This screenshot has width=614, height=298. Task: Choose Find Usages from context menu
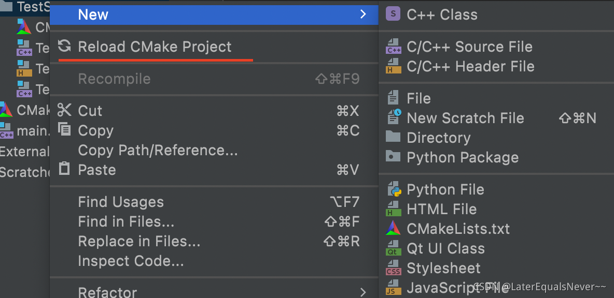pos(120,202)
